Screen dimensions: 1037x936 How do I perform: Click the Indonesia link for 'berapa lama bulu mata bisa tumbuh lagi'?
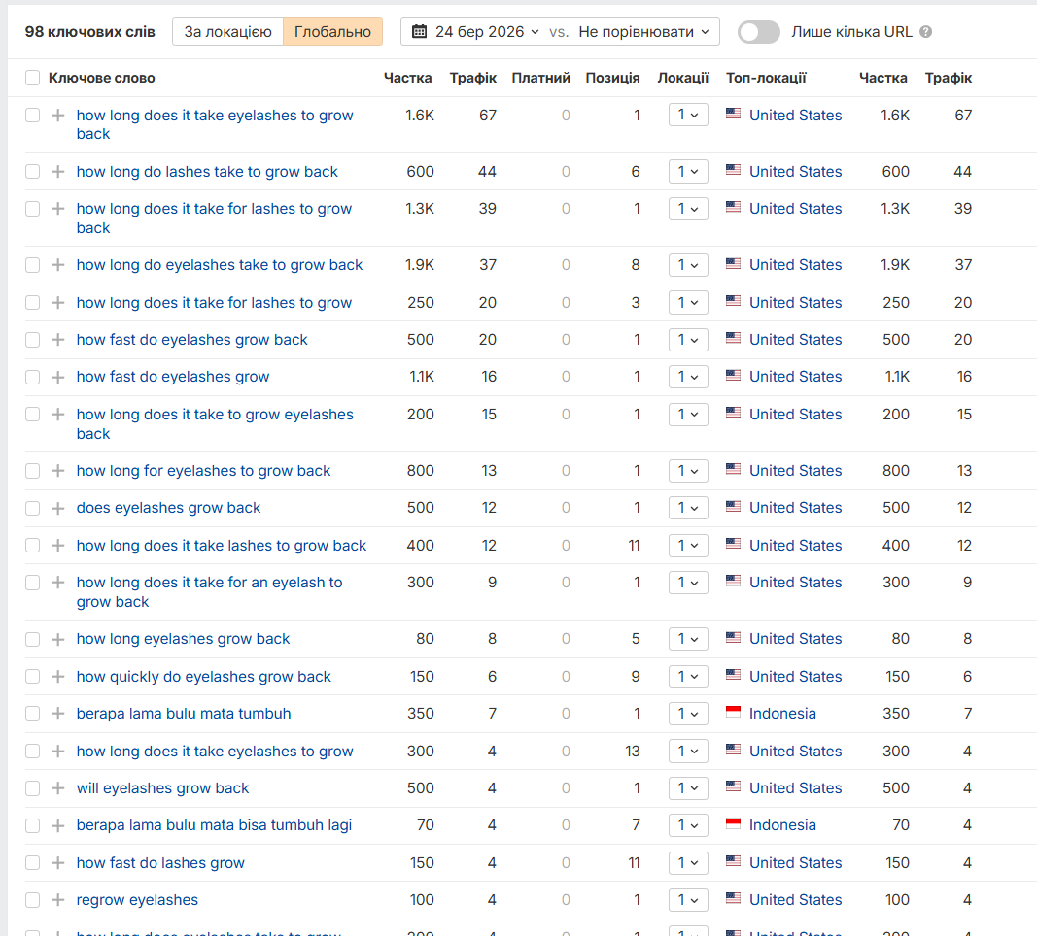click(x=782, y=825)
